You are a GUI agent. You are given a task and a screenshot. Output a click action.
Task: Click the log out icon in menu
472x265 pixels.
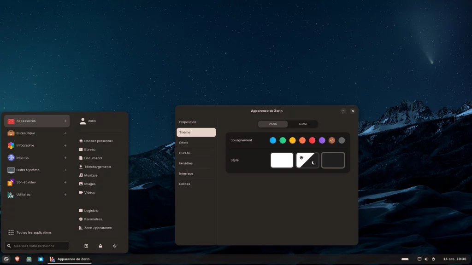coord(86,246)
